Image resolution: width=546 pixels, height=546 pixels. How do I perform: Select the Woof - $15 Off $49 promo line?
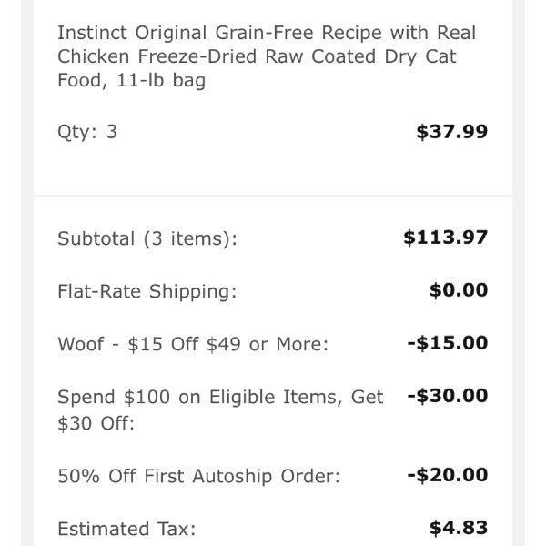(x=193, y=344)
